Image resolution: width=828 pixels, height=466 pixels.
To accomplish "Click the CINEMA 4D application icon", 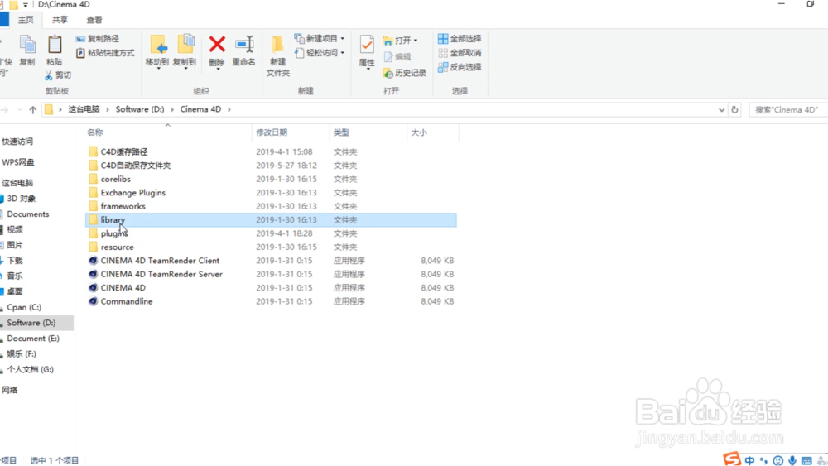I will (x=93, y=287).
